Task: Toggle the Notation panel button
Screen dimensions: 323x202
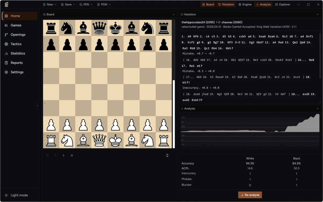Action: click(226, 5)
